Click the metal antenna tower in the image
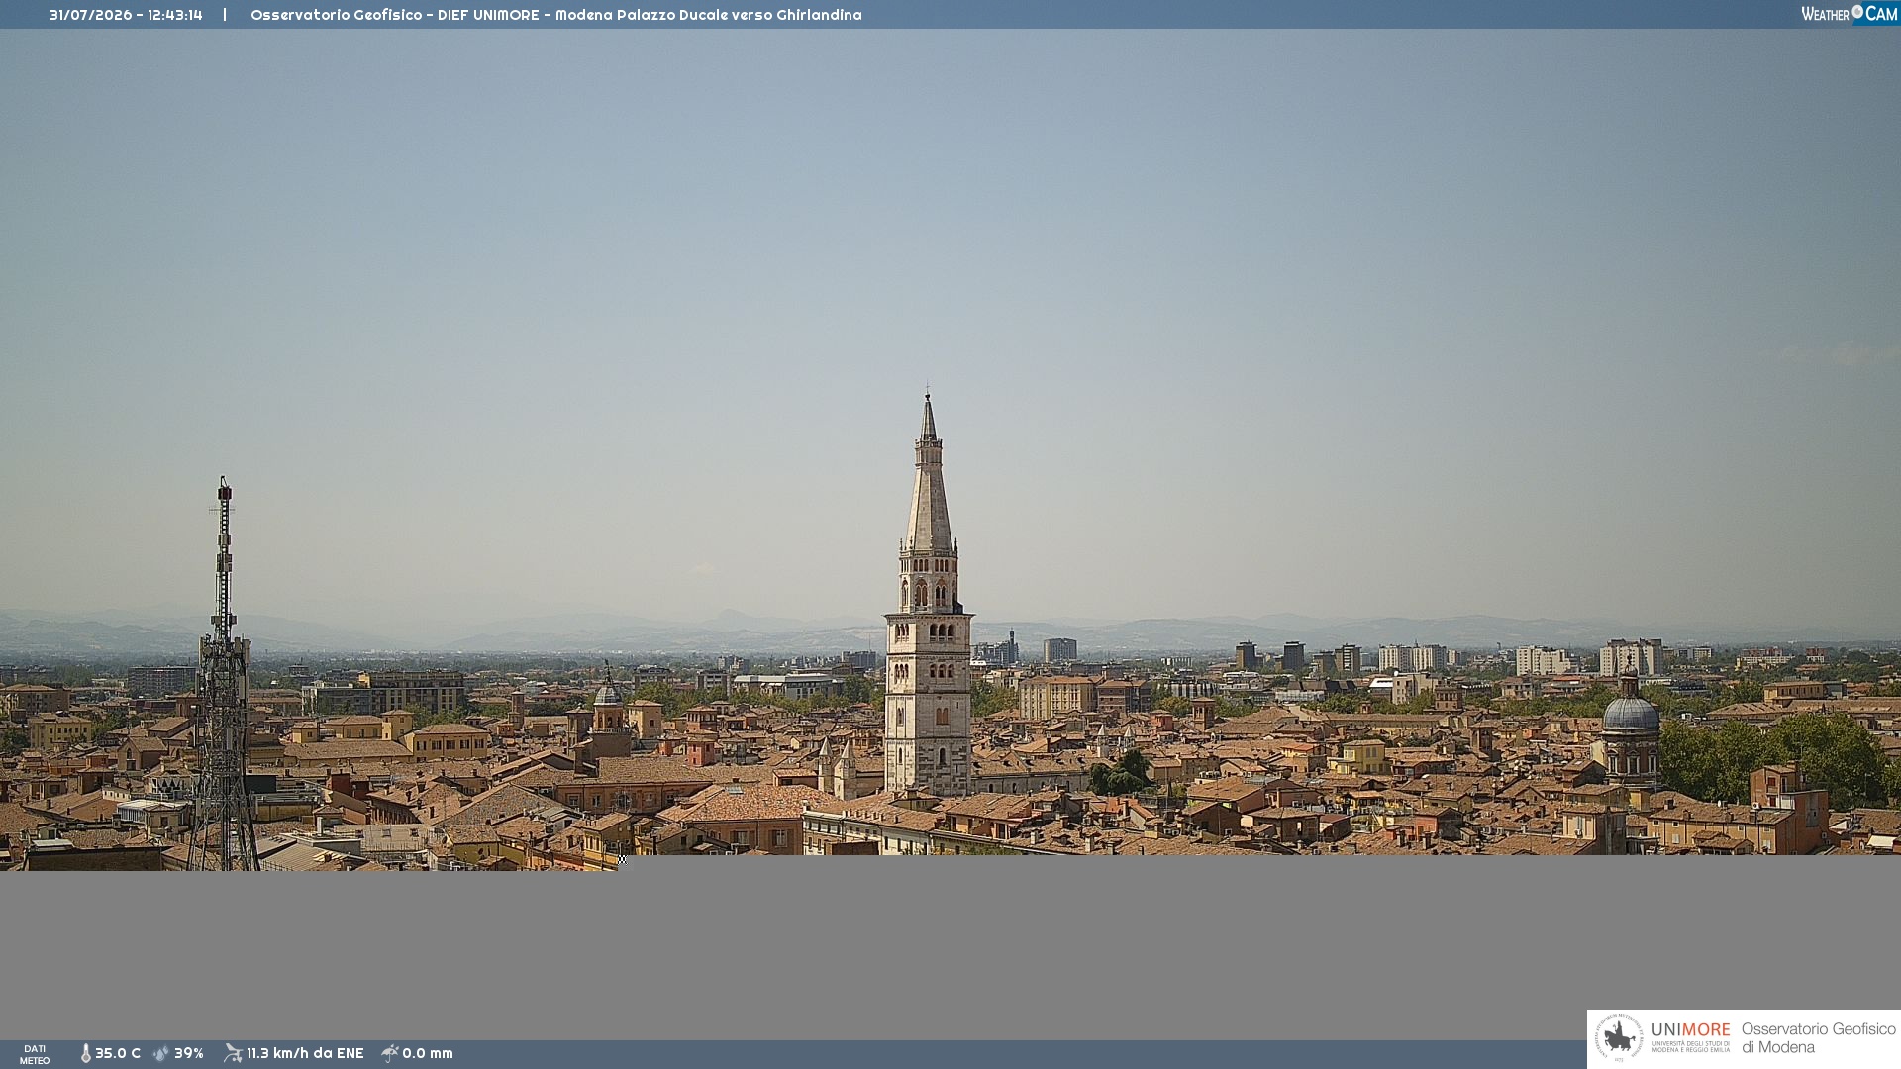1901x1069 pixels. coord(224,675)
